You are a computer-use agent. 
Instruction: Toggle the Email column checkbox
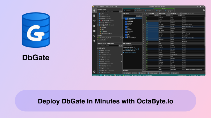click(x=126, y=36)
